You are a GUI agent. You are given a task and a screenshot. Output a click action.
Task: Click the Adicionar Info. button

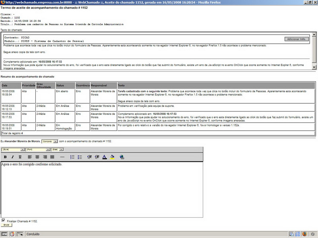point(297,39)
